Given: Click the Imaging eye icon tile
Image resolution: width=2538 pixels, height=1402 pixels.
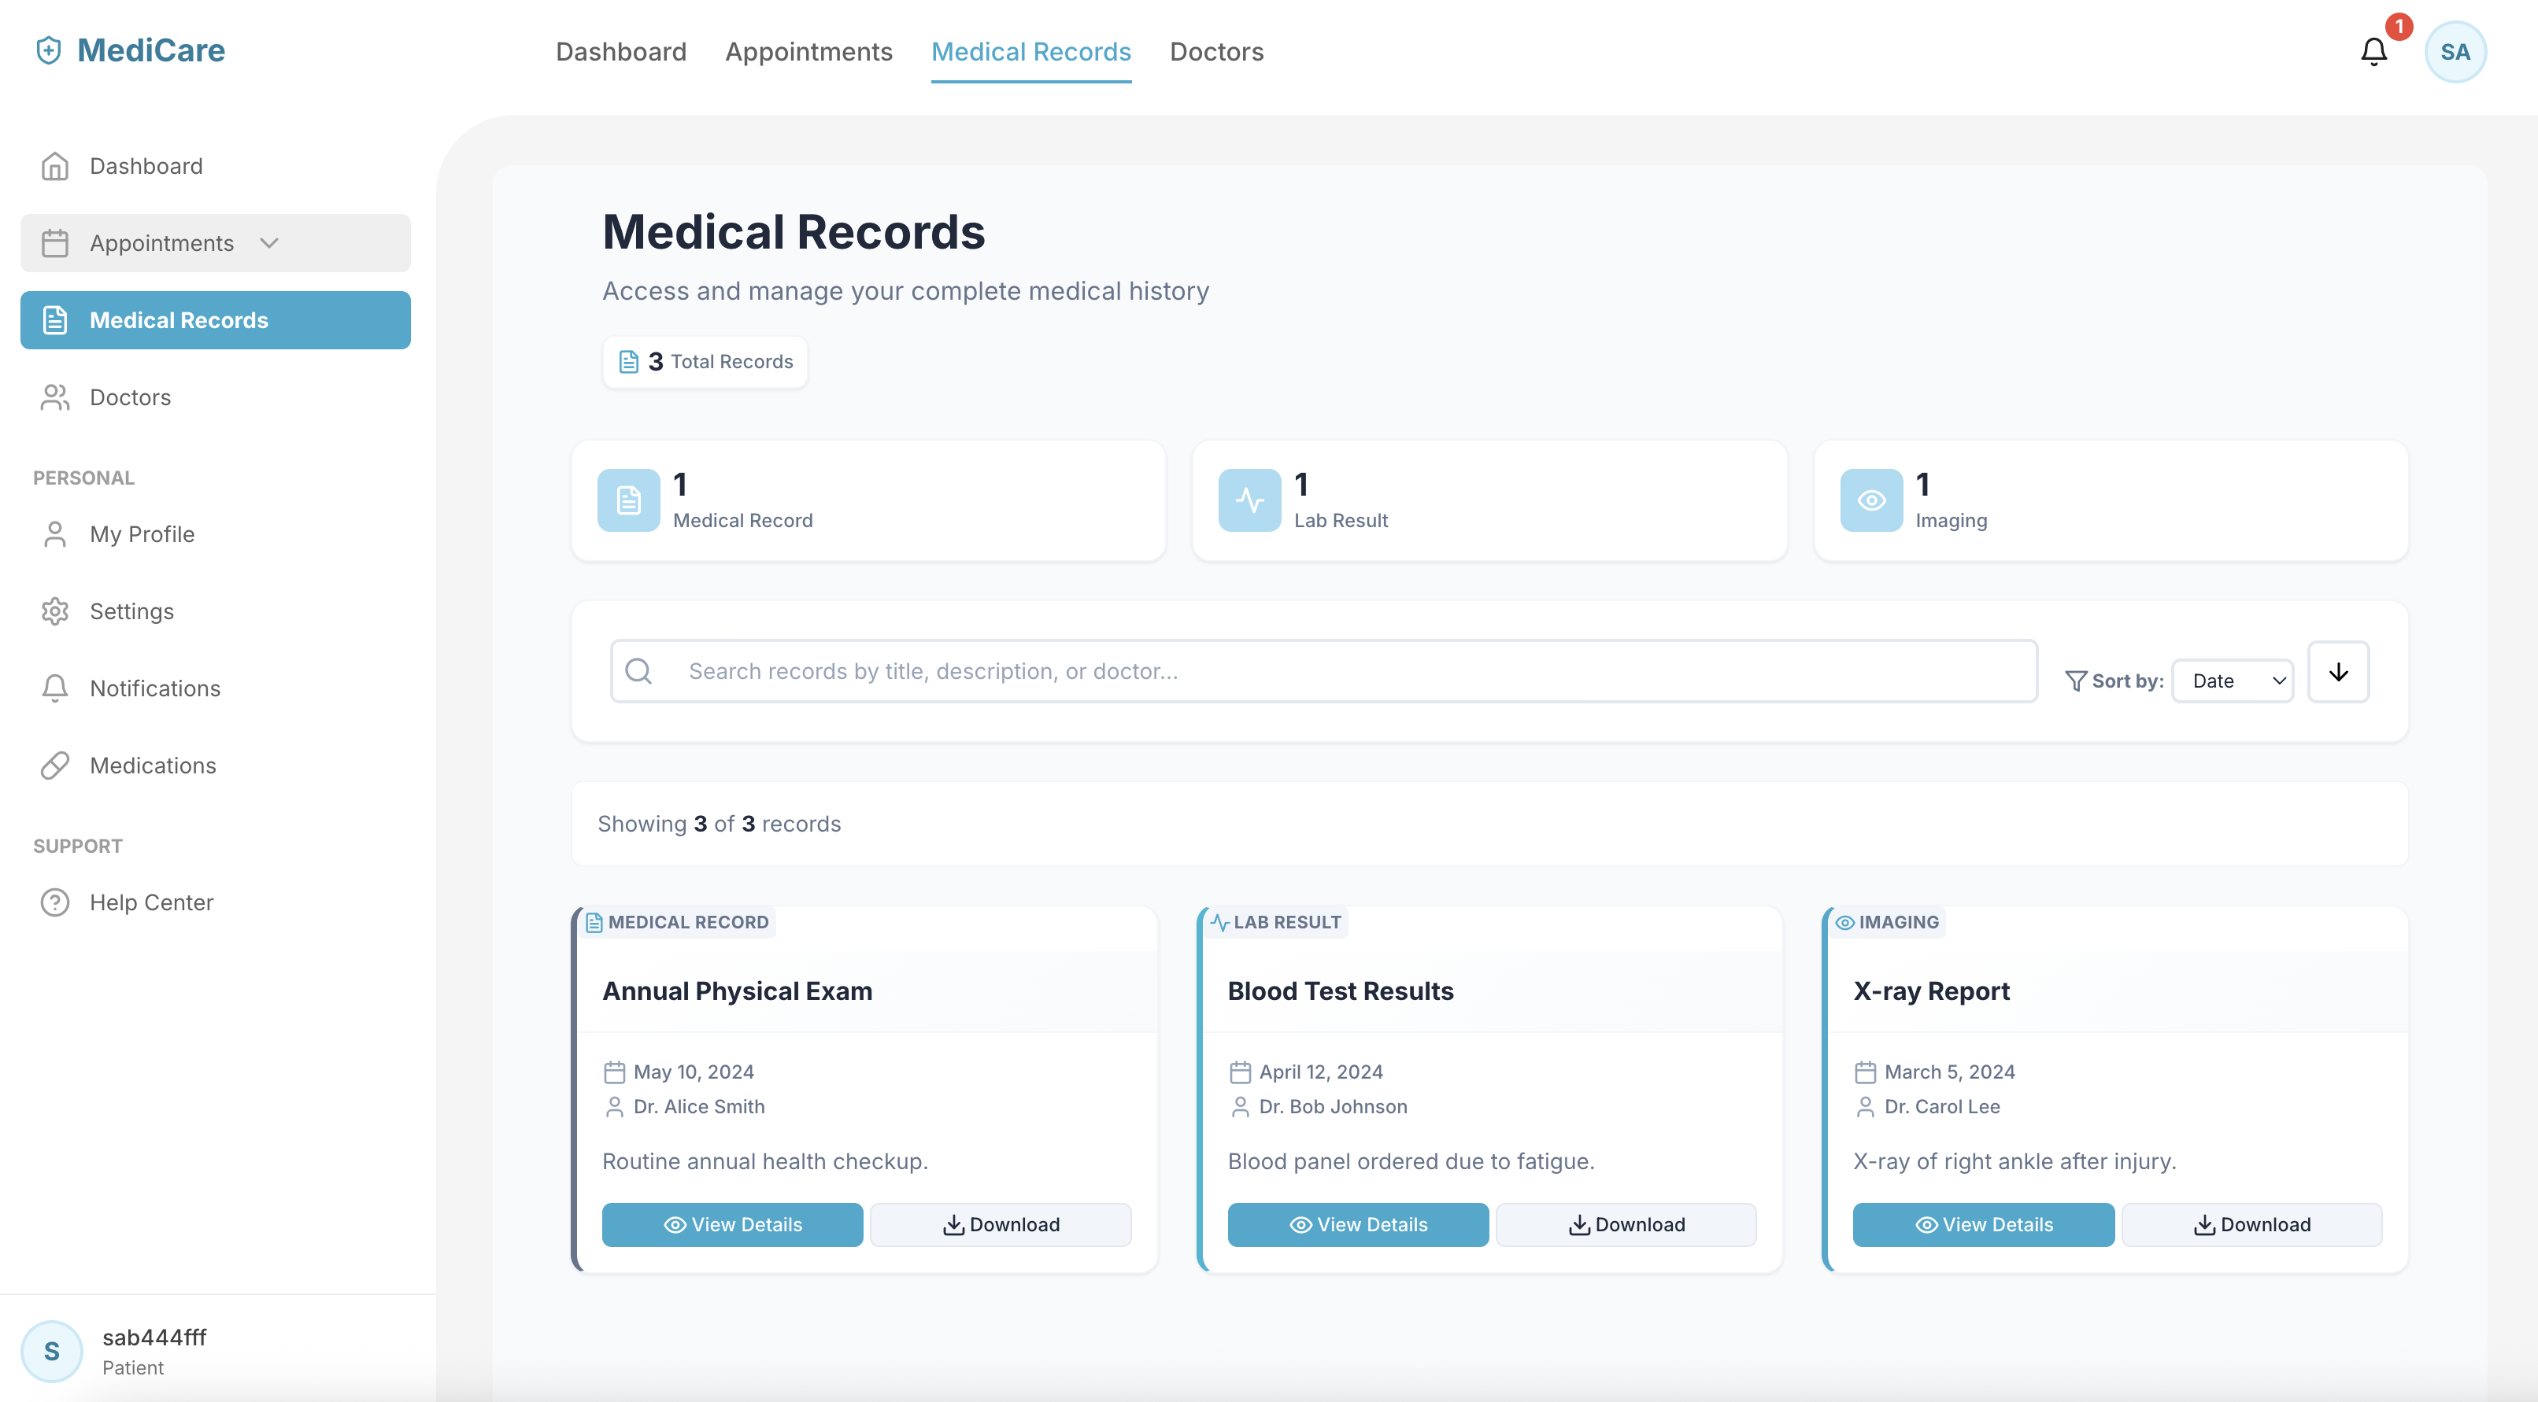Looking at the screenshot, I should click(x=1871, y=500).
